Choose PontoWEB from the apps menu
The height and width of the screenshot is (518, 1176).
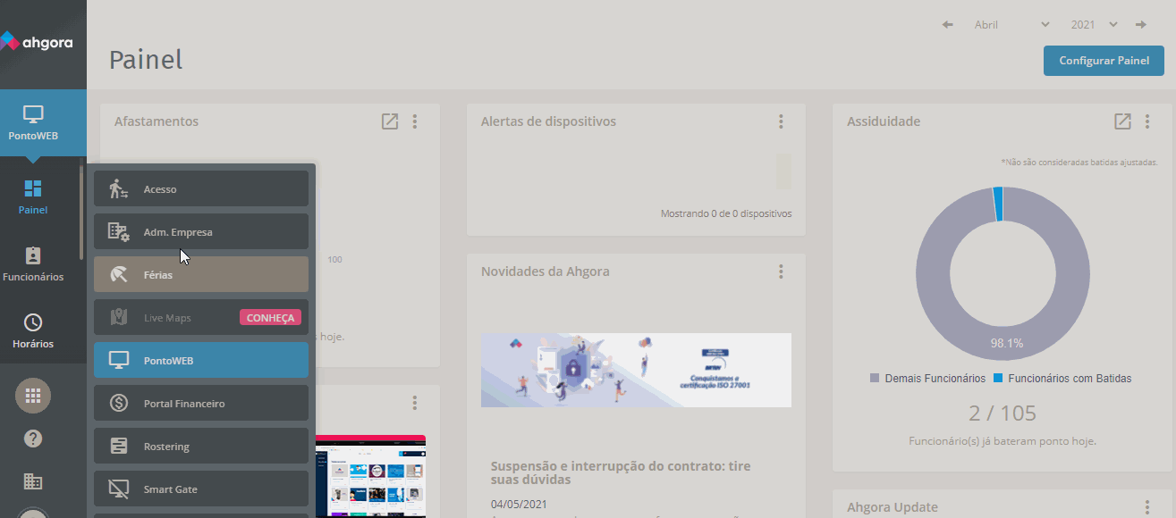tap(201, 361)
